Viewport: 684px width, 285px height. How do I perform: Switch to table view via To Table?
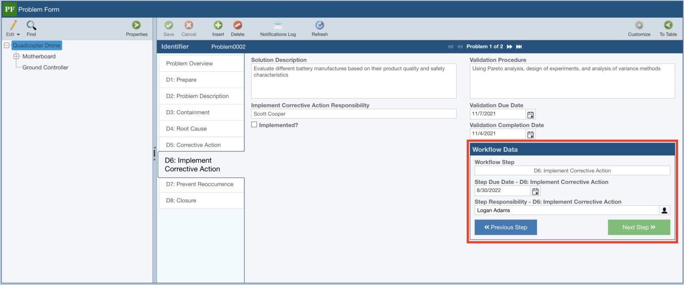(668, 28)
